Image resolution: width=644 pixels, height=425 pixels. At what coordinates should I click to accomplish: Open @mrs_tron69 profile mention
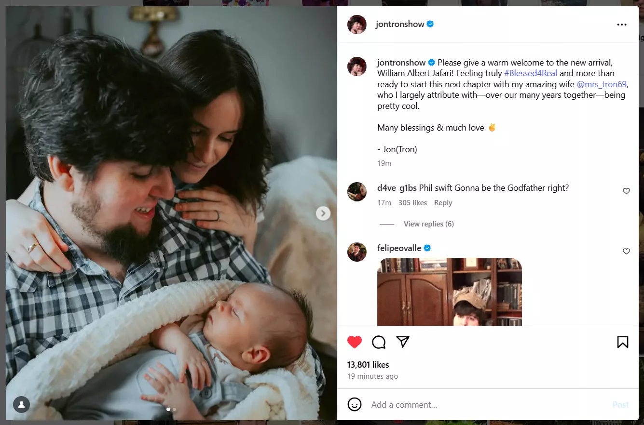(602, 84)
